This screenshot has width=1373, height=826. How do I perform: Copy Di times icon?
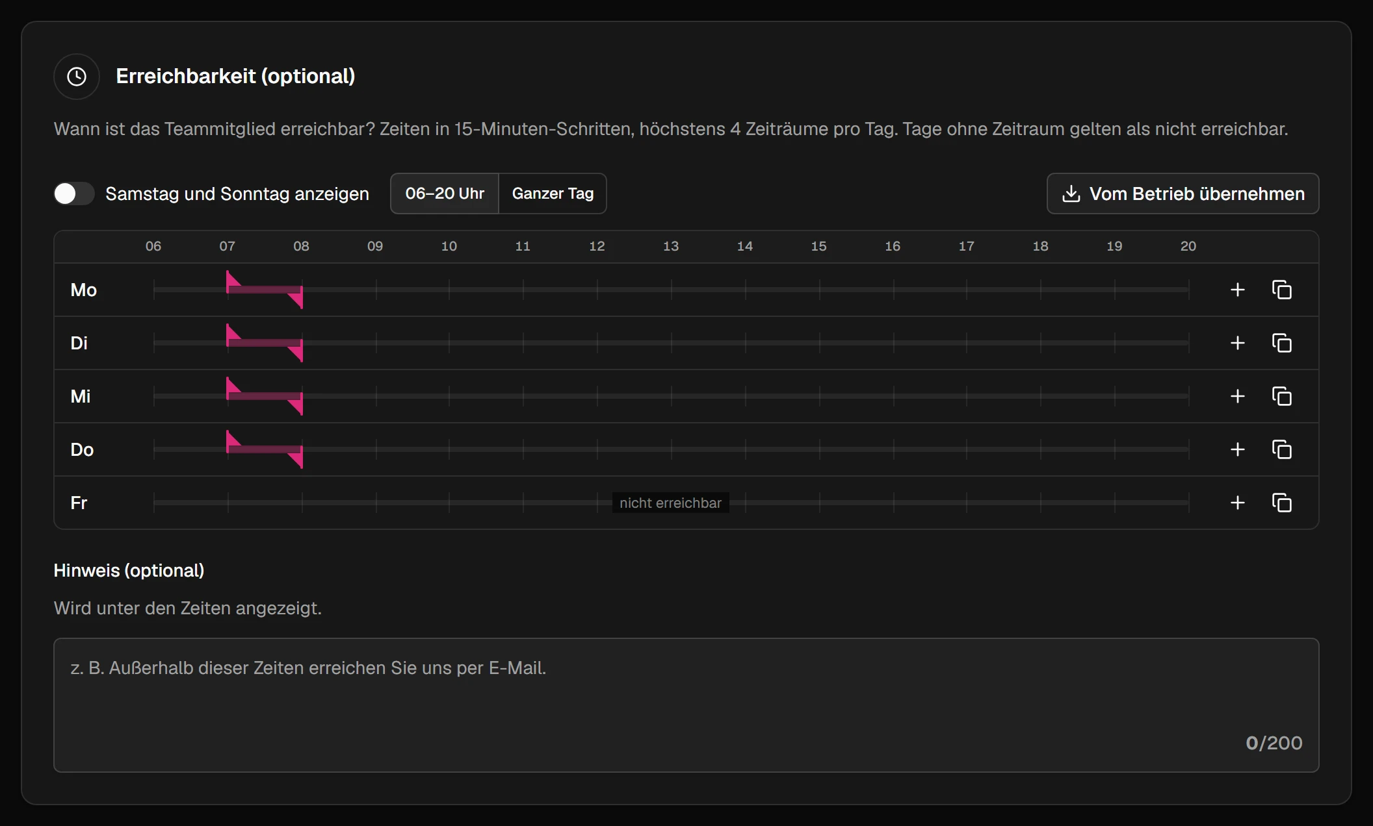(1282, 343)
